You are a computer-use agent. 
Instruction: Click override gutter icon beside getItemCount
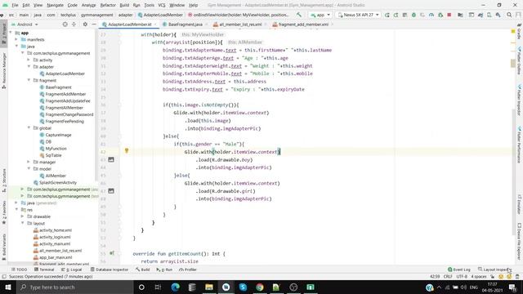pyautogui.click(x=112, y=253)
